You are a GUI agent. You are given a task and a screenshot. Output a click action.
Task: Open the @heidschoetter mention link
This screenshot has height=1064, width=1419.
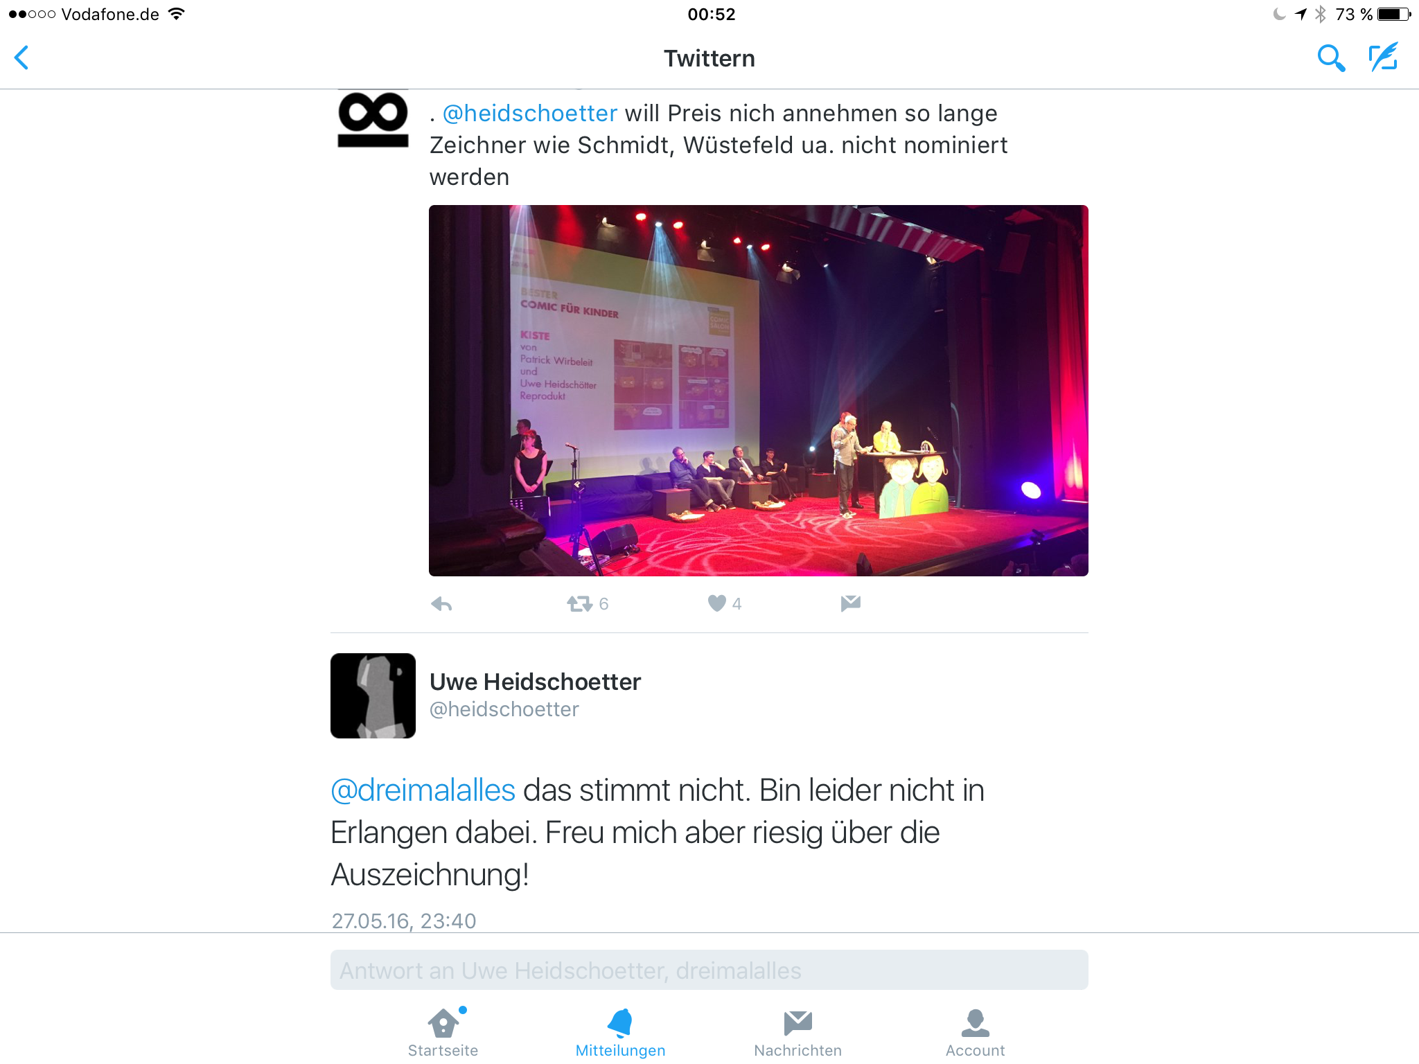529,113
